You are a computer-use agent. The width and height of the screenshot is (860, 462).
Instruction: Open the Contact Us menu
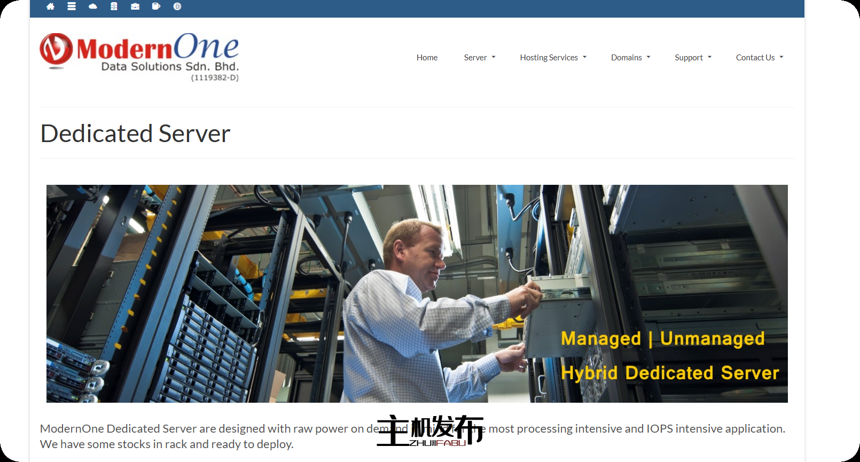(x=755, y=58)
